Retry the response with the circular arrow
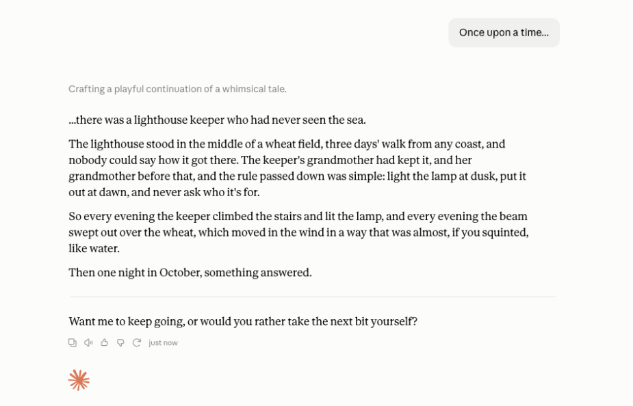The height and width of the screenshot is (406, 633). (x=136, y=342)
